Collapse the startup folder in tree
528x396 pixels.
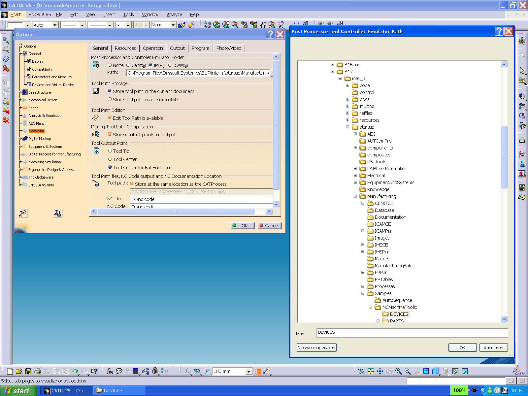point(347,127)
